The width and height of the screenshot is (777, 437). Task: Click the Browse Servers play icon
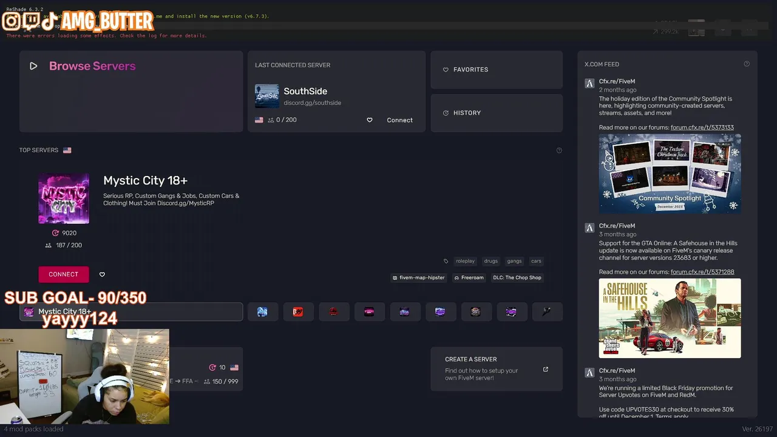coord(33,66)
